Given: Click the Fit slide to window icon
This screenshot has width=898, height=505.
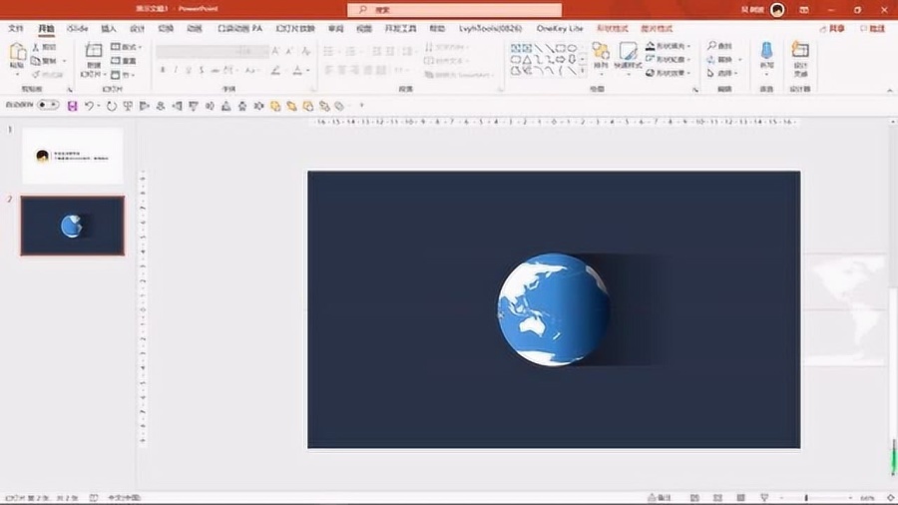Looking at the screenshot, I should pyautogui.click(x=891, y=498).
